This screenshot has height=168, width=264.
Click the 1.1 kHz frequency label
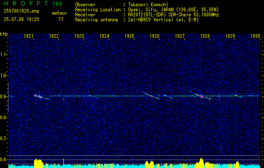coord(3,55)
